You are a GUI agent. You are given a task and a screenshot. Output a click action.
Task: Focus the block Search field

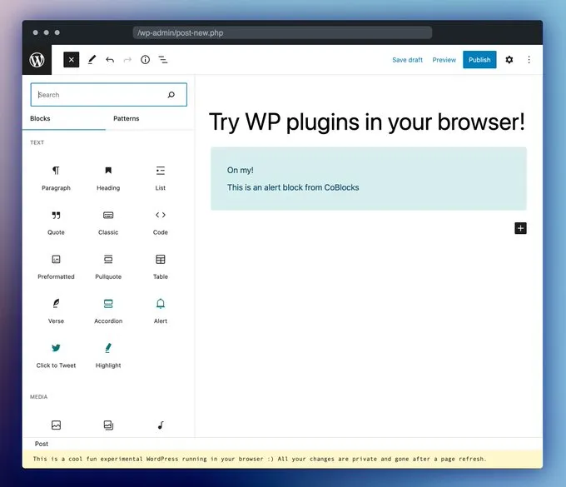[109, 95]
